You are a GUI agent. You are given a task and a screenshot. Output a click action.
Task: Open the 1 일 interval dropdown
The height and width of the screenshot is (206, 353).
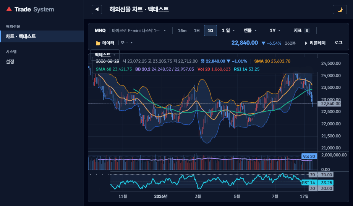[228, 31]
